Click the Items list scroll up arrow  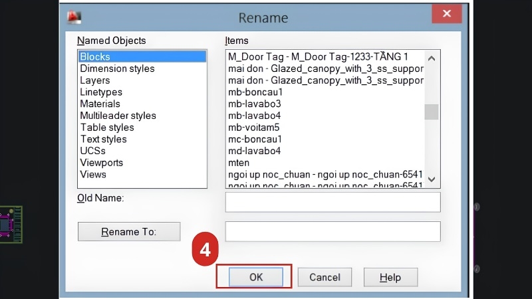click(432, 58)
